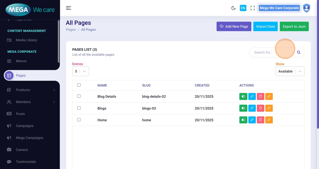Tick the select-all checkbox in table header
Screen dimensions: 319x169
click(79, 85)
